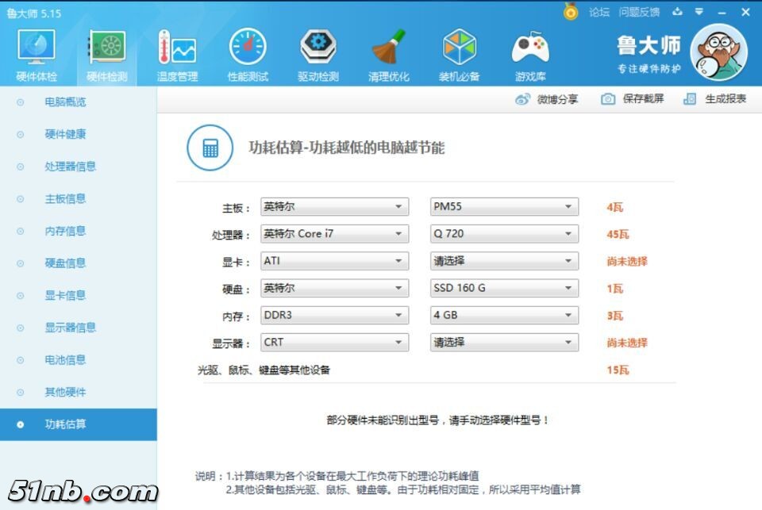
Task: Open memory size dropdown 4 GB
Action: click(x=505, y=315)
